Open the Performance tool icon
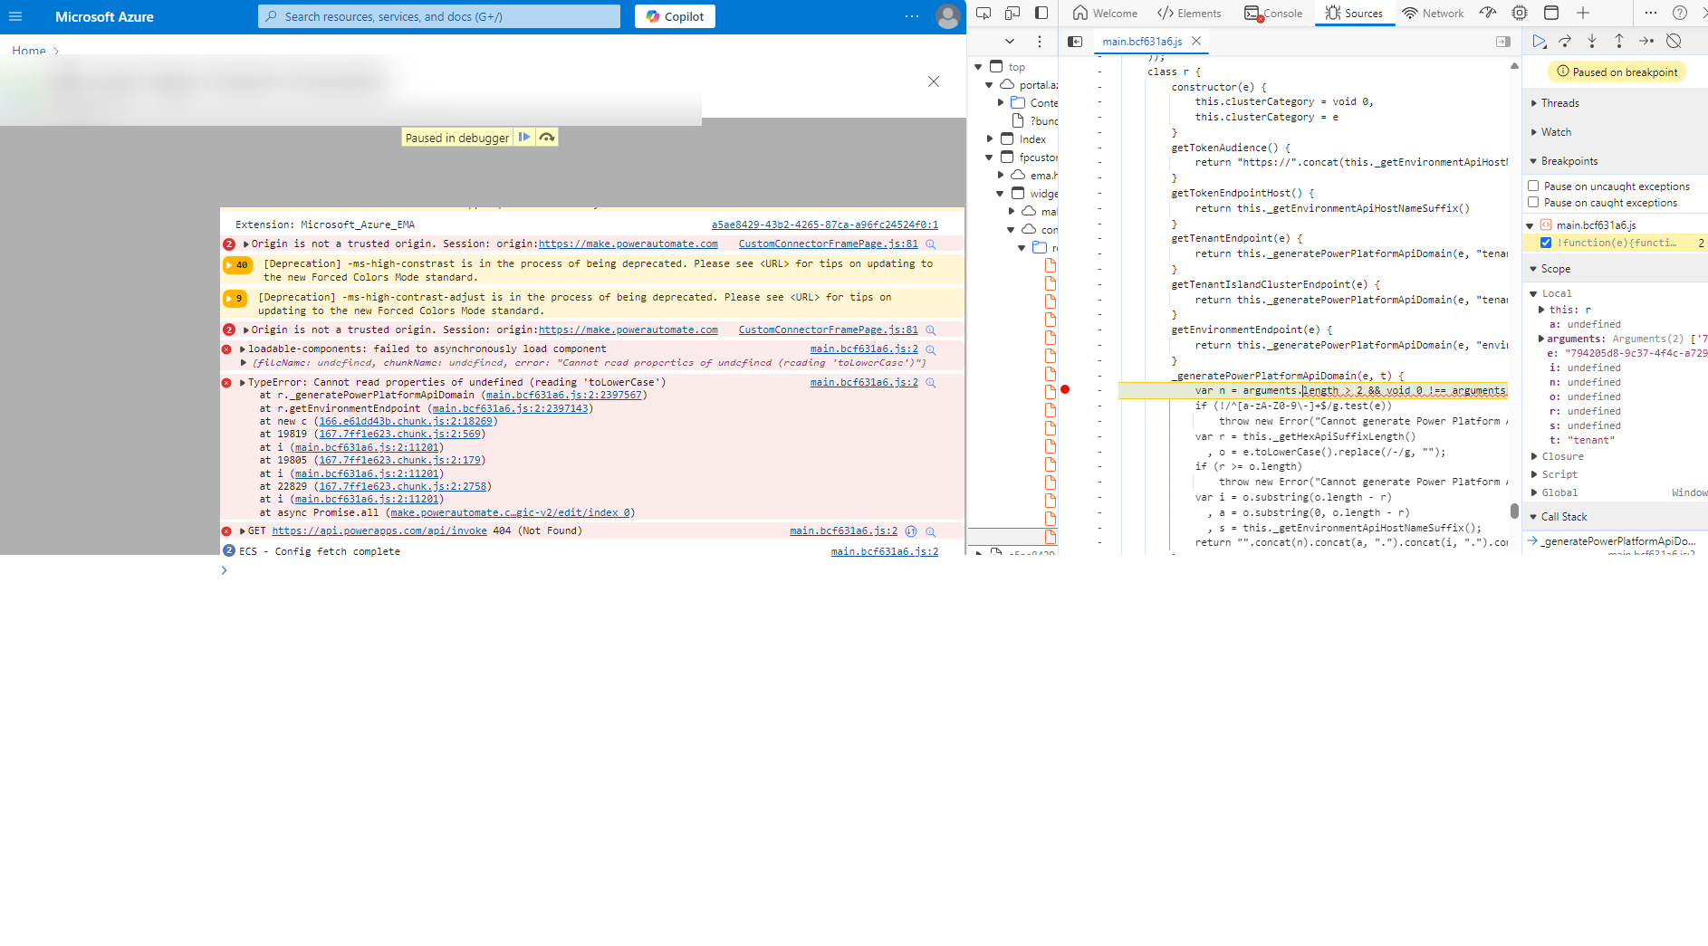 1488,13
